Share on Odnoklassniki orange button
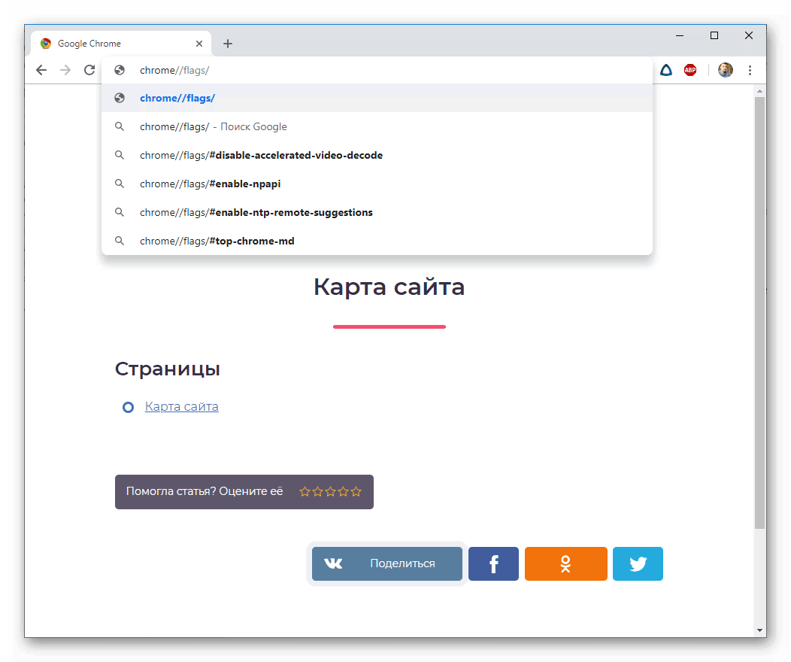Image resolution: width=791 pixels, height=662 pixels. pos(566,563)
